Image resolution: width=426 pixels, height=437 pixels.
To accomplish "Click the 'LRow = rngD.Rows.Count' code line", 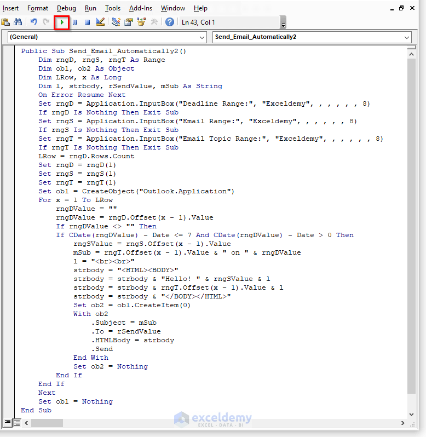I will [87, 156].
